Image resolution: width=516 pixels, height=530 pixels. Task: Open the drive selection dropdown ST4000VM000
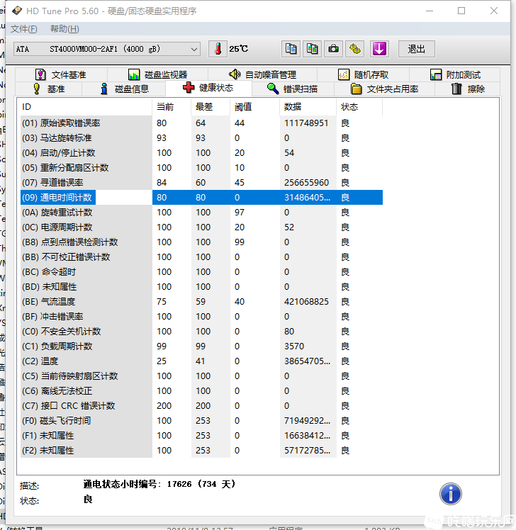[107, 49]
